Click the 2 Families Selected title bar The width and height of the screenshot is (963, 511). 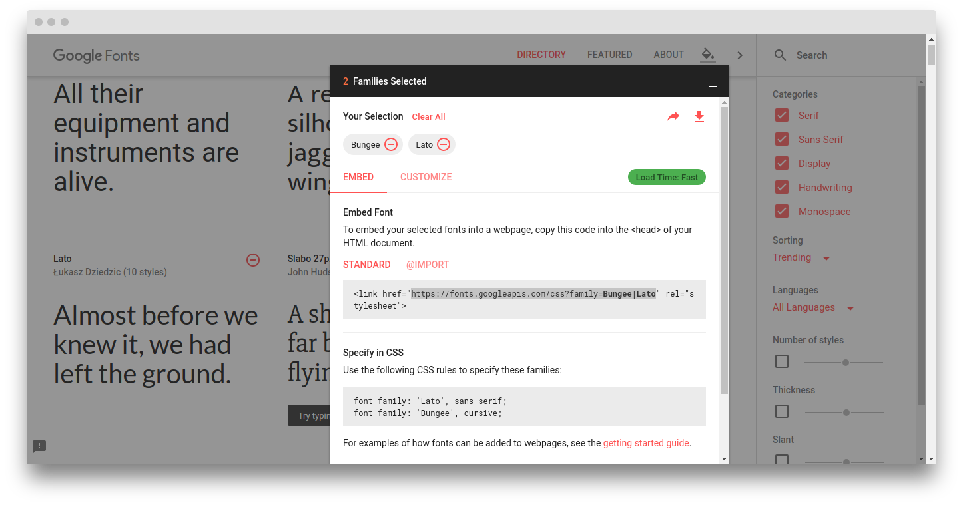pyautogui.click(x=529, y=81)
